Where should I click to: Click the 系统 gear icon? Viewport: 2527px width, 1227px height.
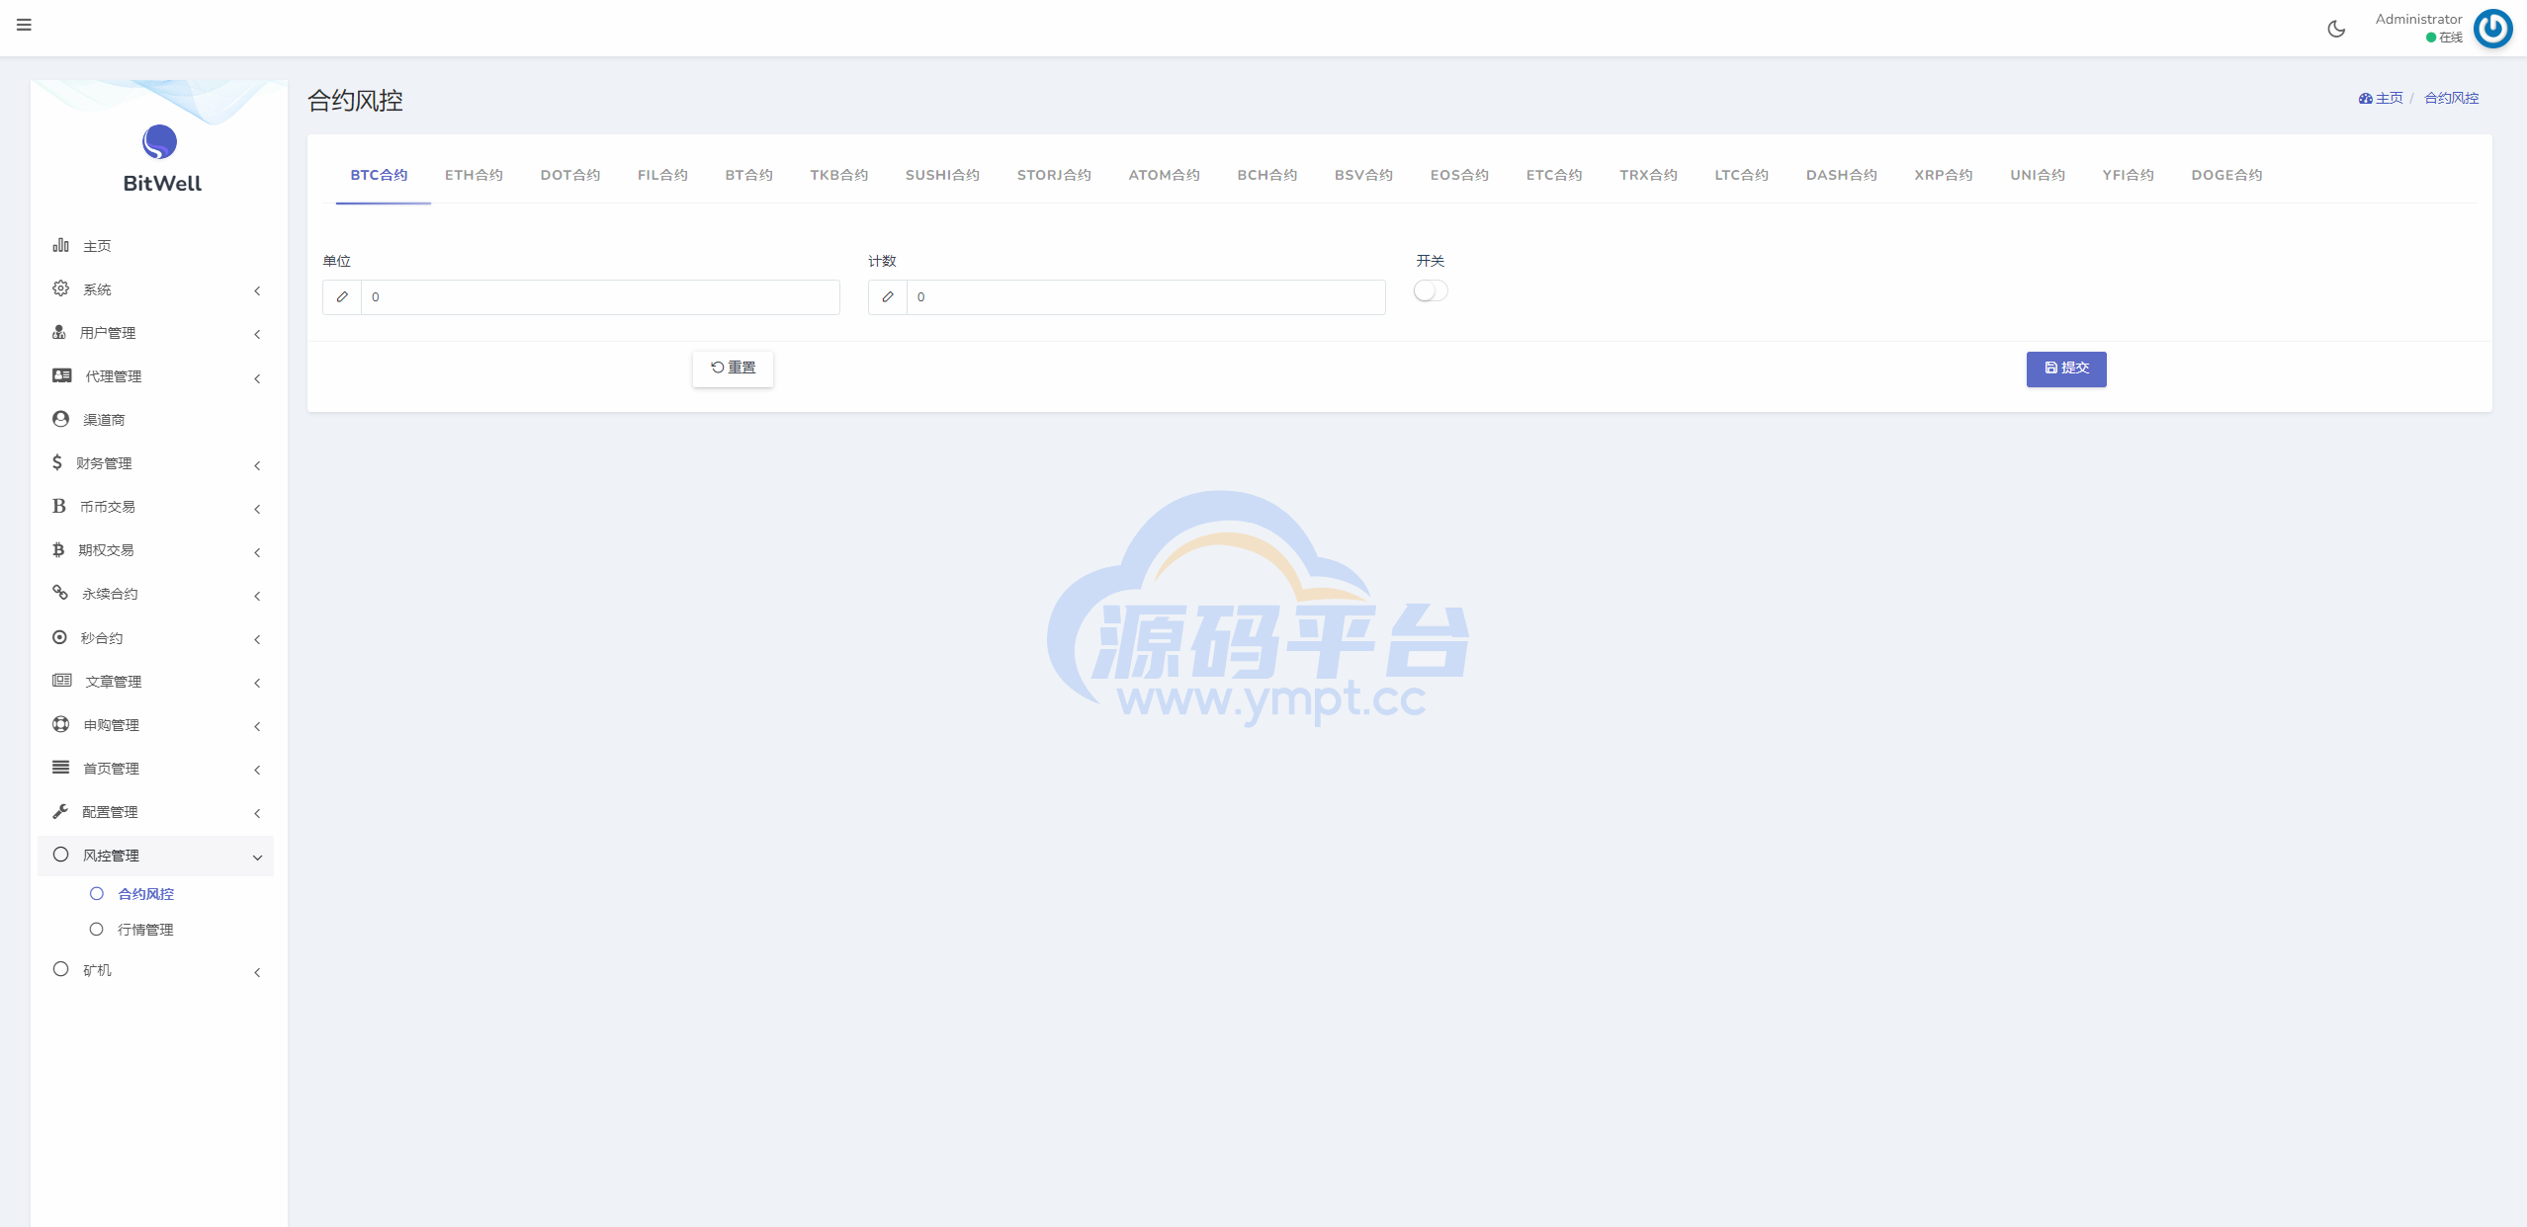(x=60, y=288)
